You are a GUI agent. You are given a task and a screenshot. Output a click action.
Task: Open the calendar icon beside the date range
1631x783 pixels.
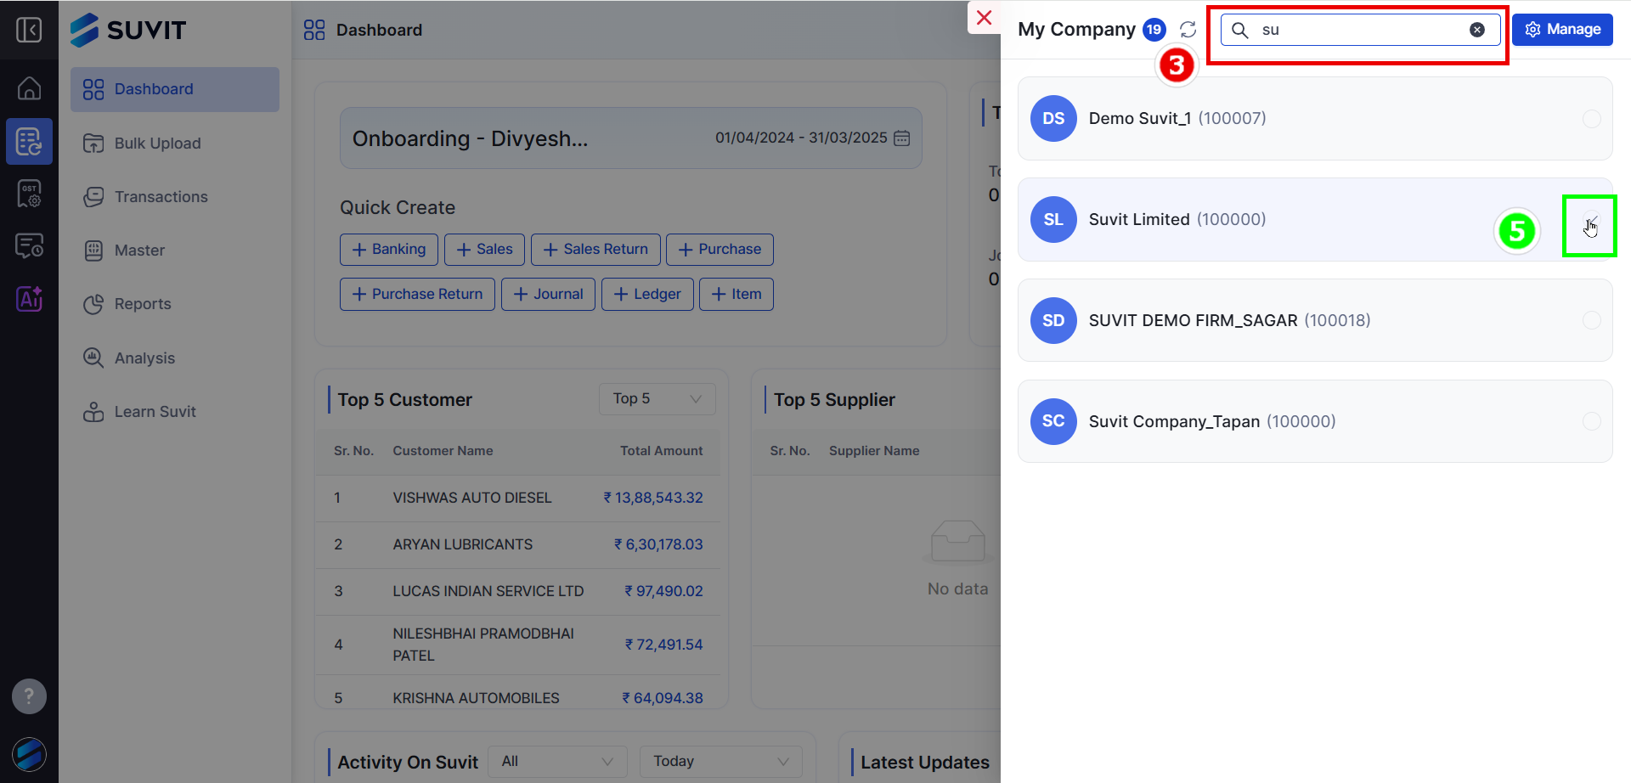click(902, 138)
